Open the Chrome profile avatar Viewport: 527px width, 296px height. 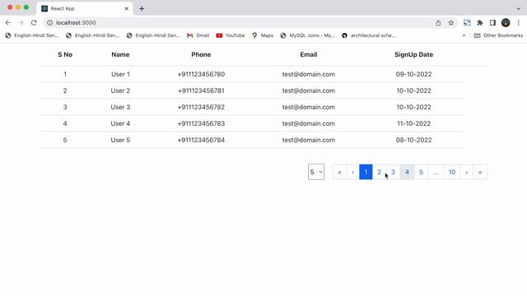coord(506,23)
